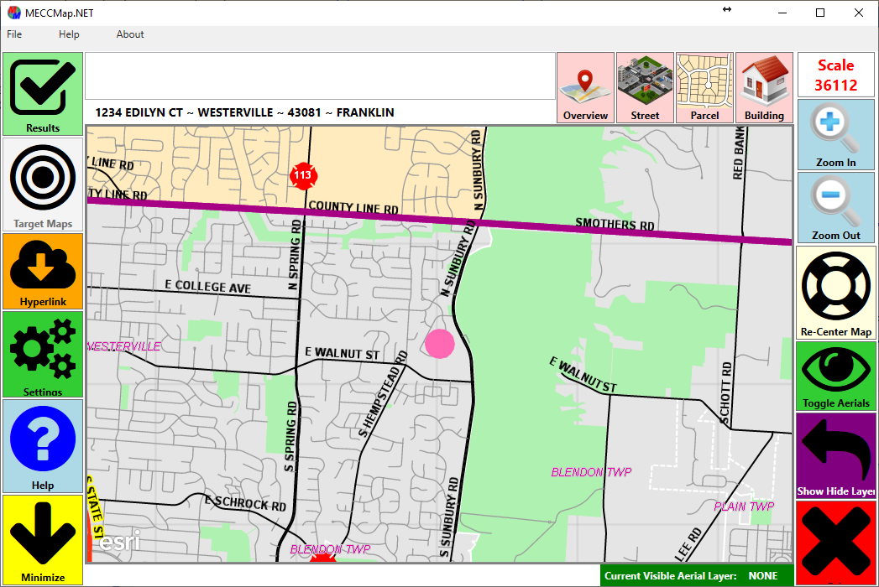Open the Hyperlink cloud download button
Image resolution: width=879 pixels, height=587 pixels.
pos(43,270)
